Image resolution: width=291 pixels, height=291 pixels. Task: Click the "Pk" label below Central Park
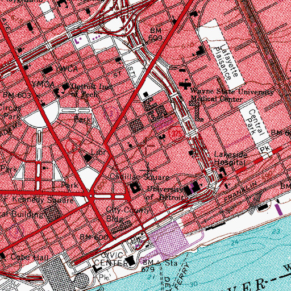coord(265,149)
